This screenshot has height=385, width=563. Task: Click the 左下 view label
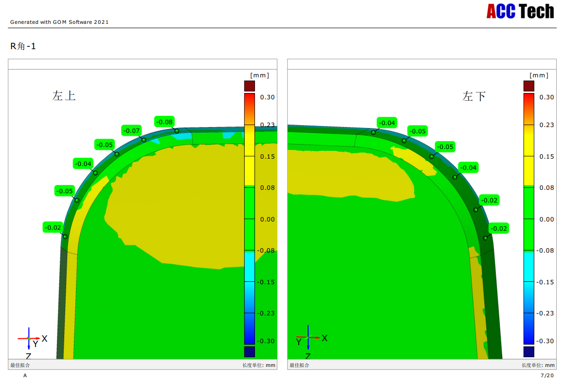[x=474, y=96]
